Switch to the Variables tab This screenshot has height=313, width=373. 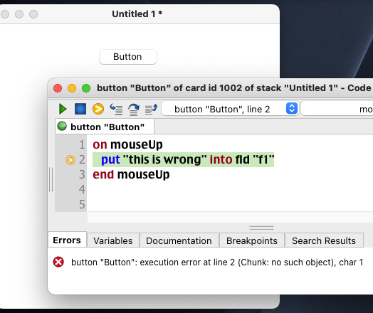tap(113, 240)
